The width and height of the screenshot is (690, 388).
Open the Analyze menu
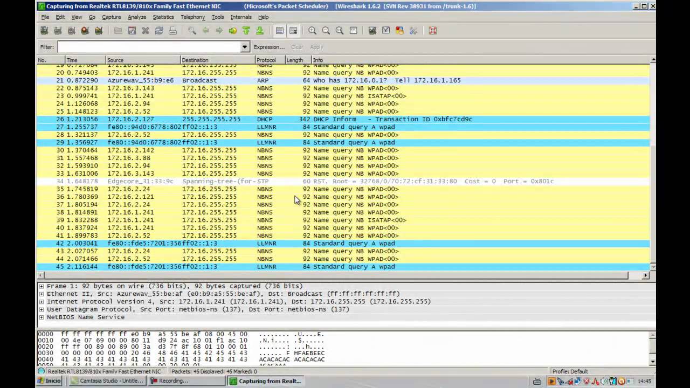(137, 17)
